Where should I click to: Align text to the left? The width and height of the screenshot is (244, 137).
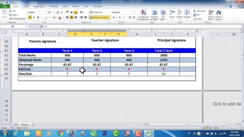pos(67,18)
